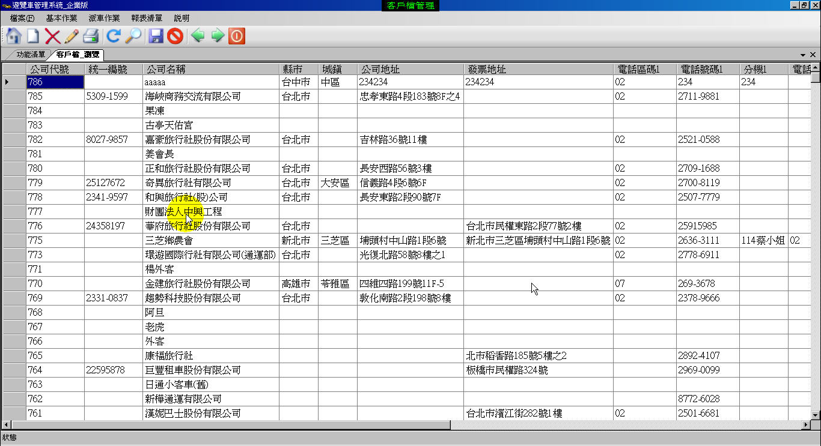This screenshot has height=446, width=821.
Task: Cancel with the red prohibition icon
Action: (x=175, y=36)
